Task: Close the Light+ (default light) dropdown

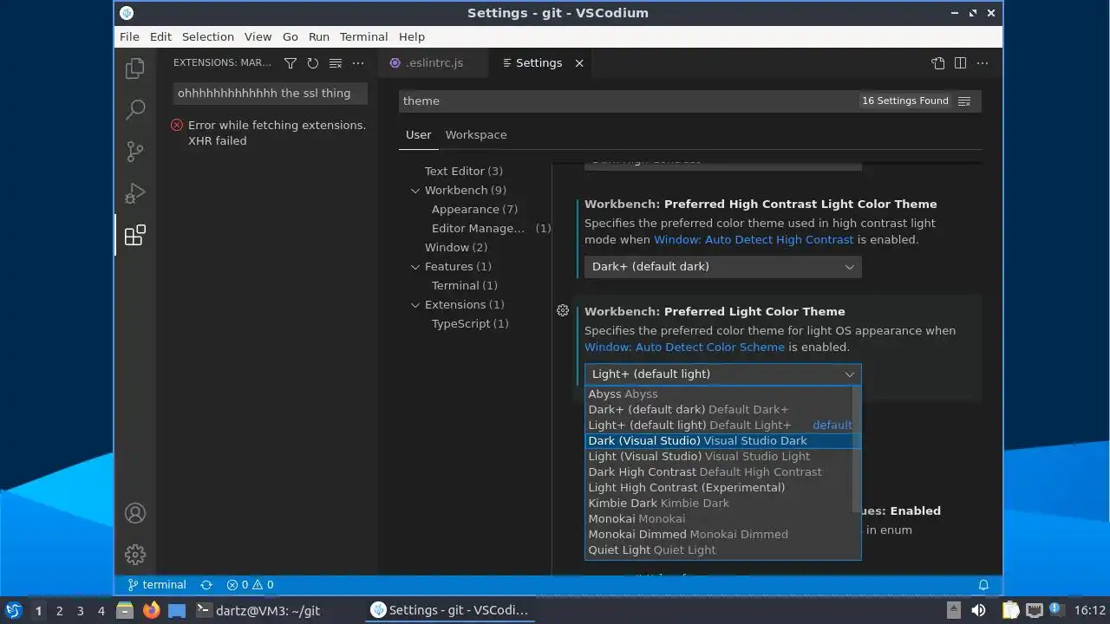Action: pyautogui.click(x=722, y=374)
